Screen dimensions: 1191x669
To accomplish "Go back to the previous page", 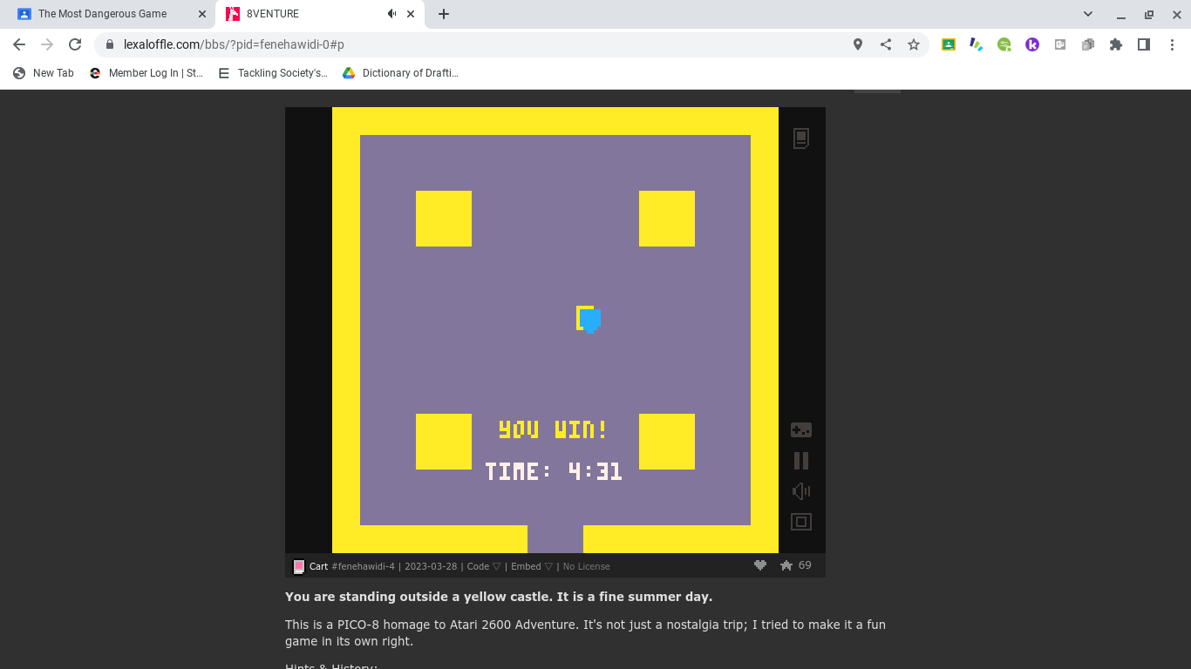I will [19, 44].
